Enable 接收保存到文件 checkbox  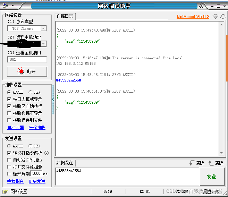(x=9, y=120)
